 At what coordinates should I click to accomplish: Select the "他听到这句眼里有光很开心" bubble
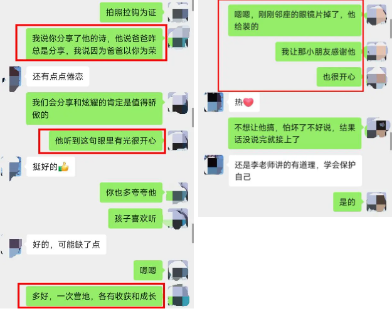coord(106,140)
